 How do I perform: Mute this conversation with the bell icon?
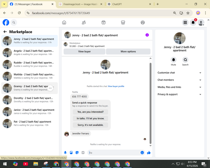pyautogui.click(x=173, y=60)
